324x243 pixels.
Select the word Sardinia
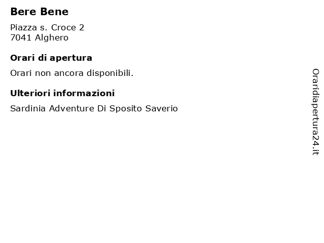28,108
